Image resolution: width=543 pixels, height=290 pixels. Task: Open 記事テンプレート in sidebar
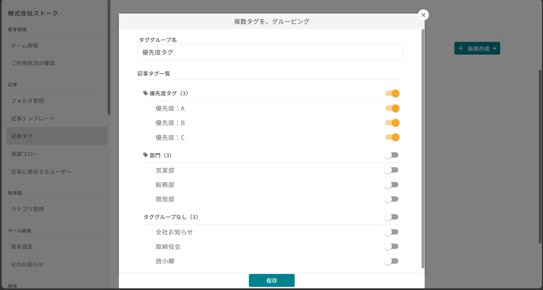(33, 119)
